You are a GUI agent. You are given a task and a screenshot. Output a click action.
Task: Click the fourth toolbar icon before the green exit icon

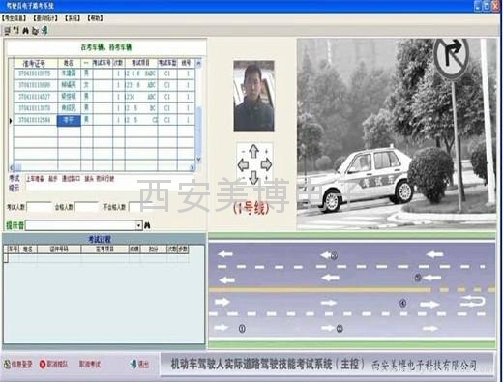(x=35, y=31)
